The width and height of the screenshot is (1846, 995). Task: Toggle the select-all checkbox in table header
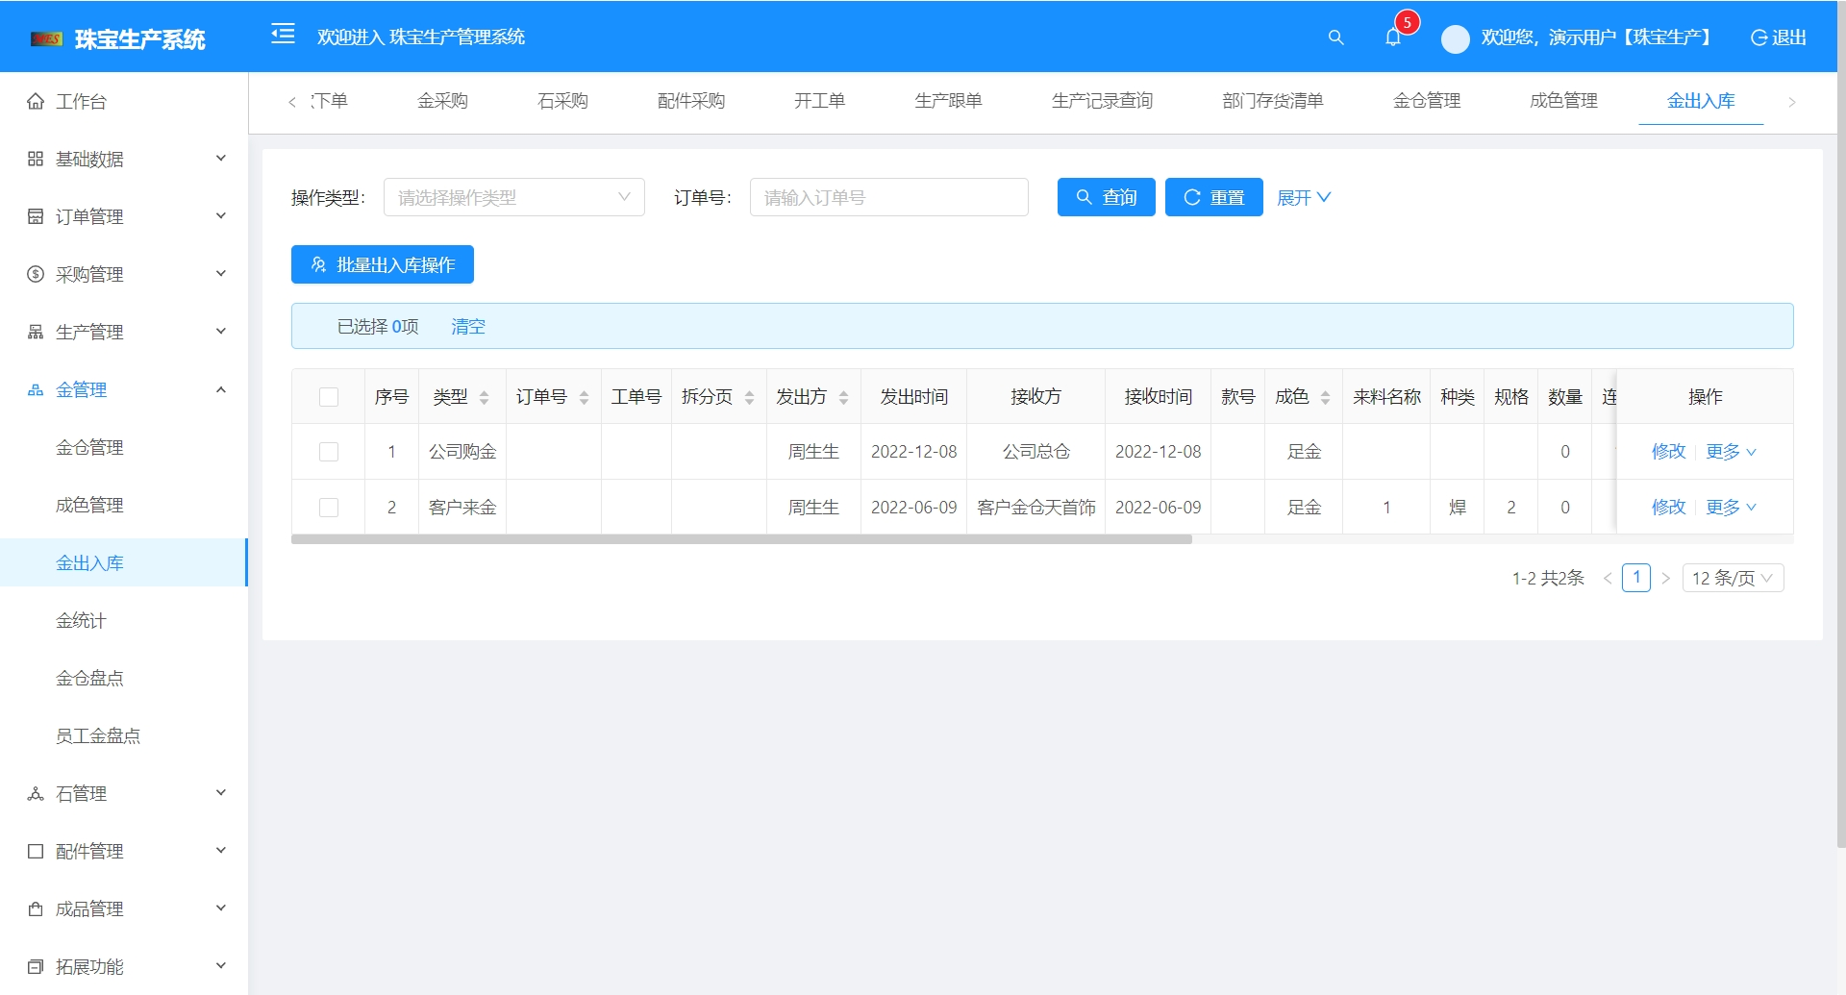[x=328, y=396]
